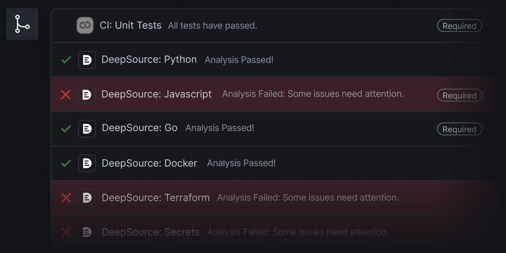
Task: Open the DeepSource: Javascript check details
Action: [x=156, y=94]
